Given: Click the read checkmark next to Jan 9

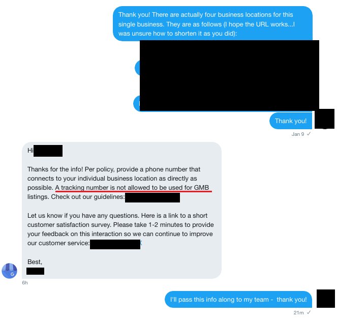Looking at the screenshot, I should pyautogui.click(x=309, y=134).
